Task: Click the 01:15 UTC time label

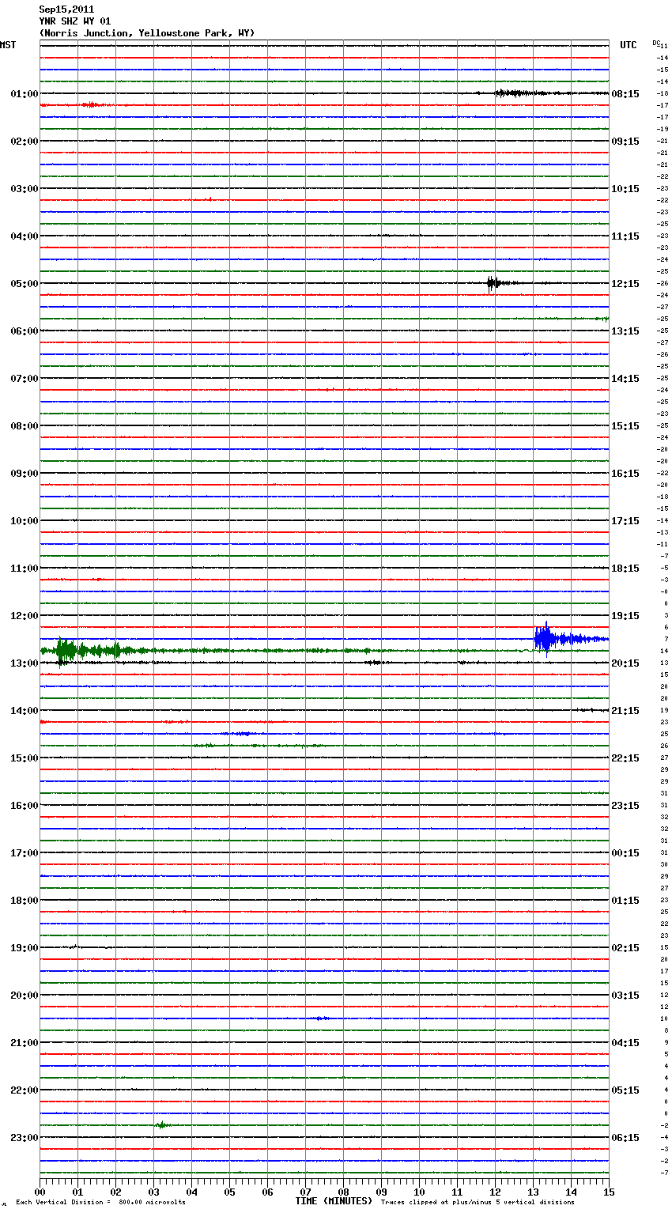Action: click(625, 901)
